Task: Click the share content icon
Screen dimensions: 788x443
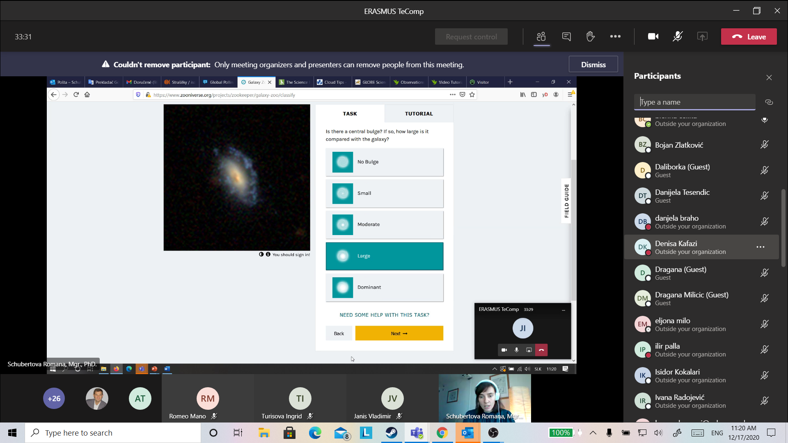Action: (702, 37)
